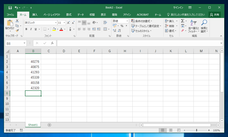228x137 pixels.
Task: Switch to the ページ レイアウト tab
Action: pyautogui.click(x=52, y=15)
